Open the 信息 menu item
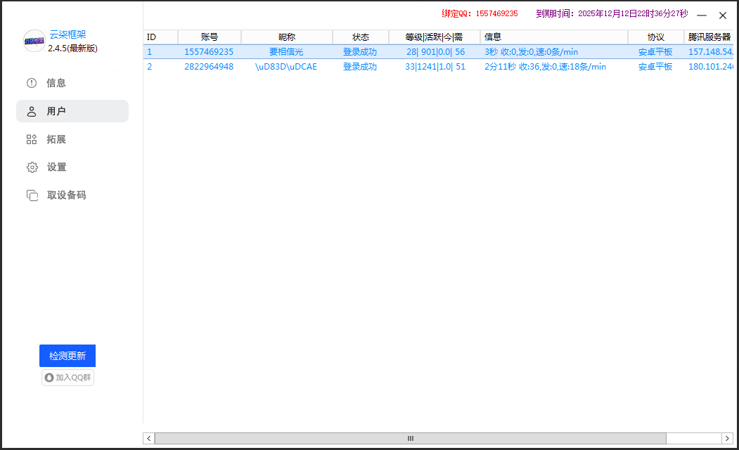This screenshot has width=739, height=450. [x=56, y=83]
